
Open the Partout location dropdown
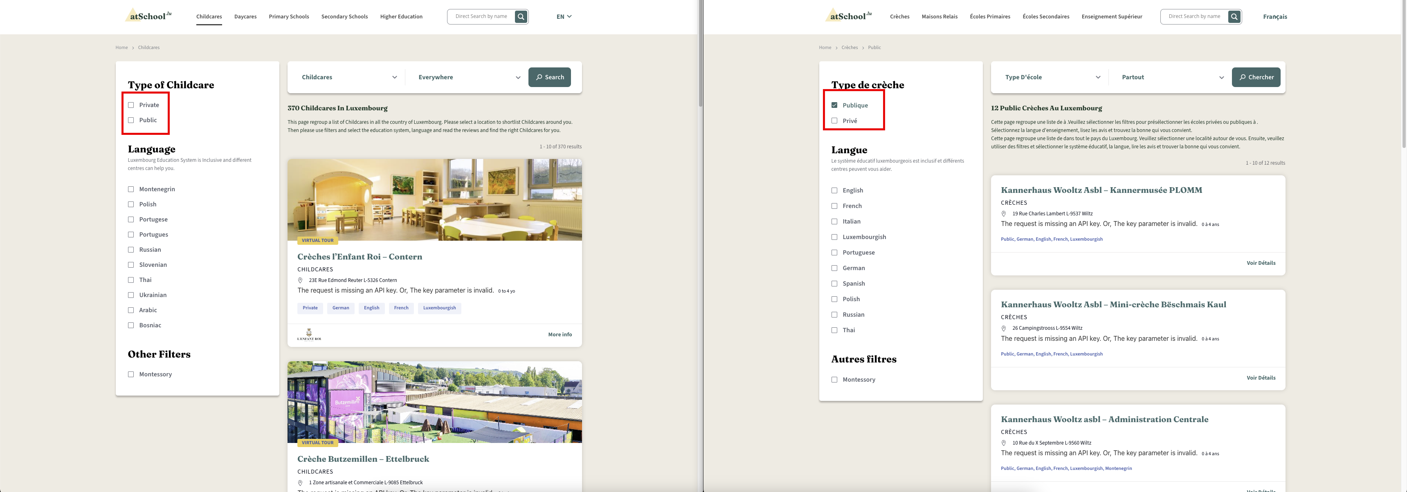click(x=1173, y=78)
